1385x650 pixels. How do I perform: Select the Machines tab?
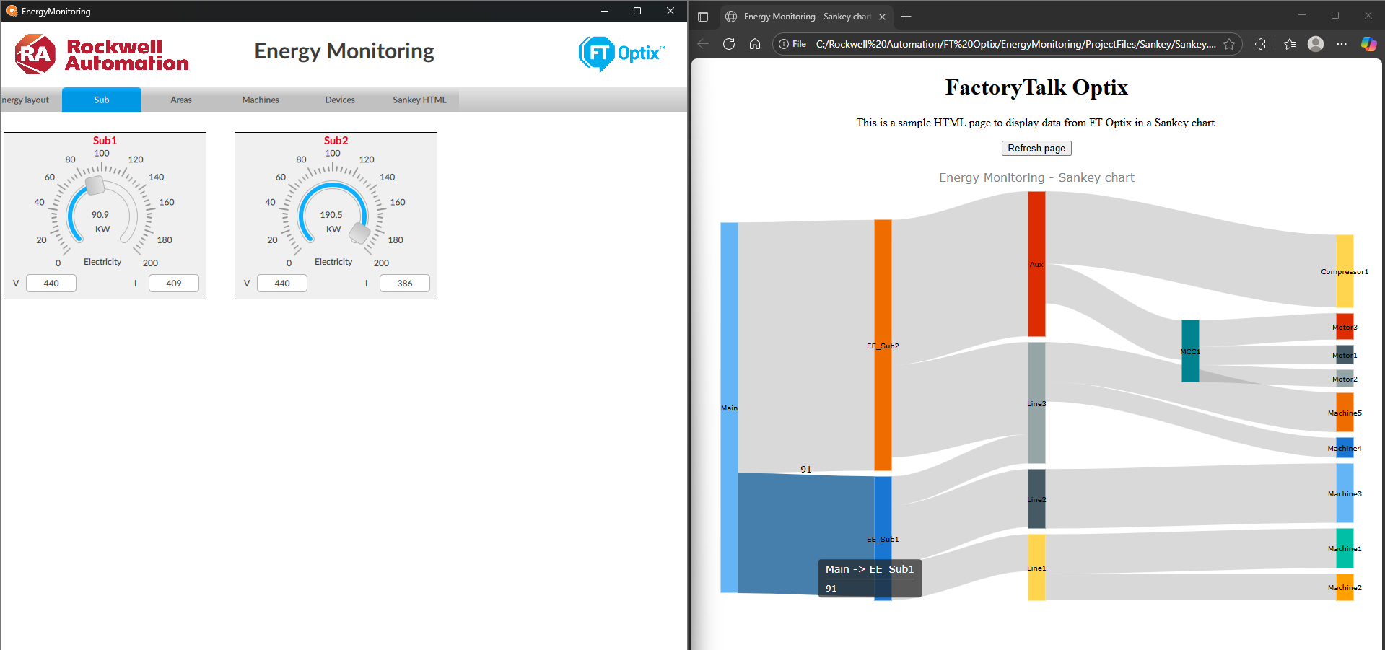coord(261,100)
